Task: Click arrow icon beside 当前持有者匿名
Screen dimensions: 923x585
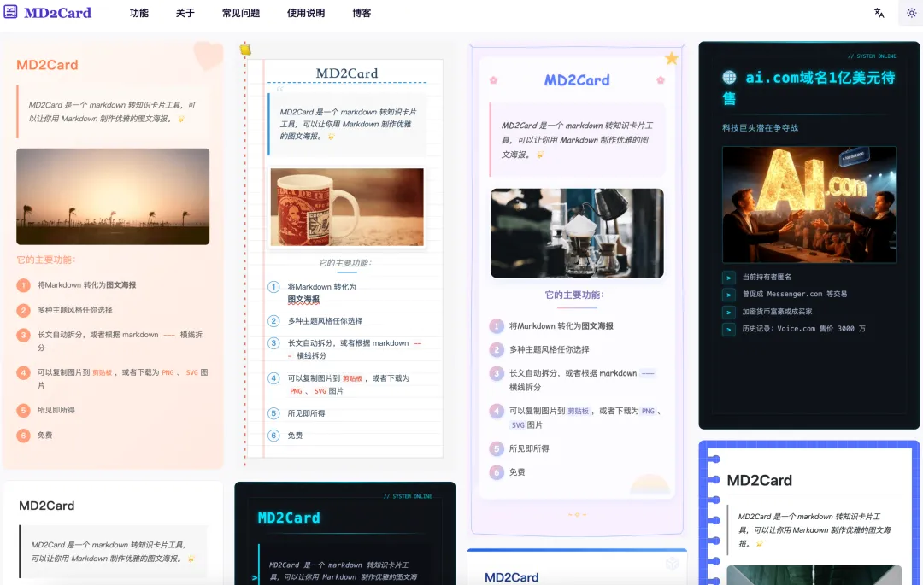Action: 729,278
